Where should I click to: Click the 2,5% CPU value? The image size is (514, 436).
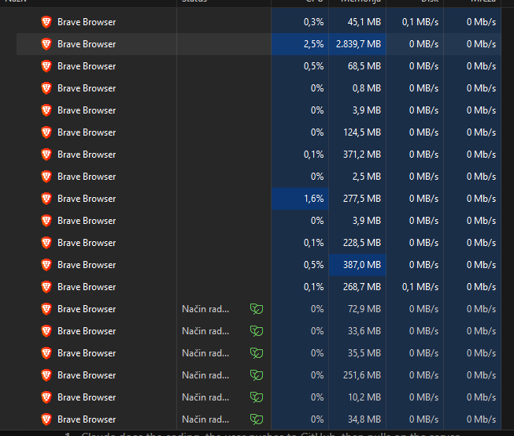click(314, 44)
